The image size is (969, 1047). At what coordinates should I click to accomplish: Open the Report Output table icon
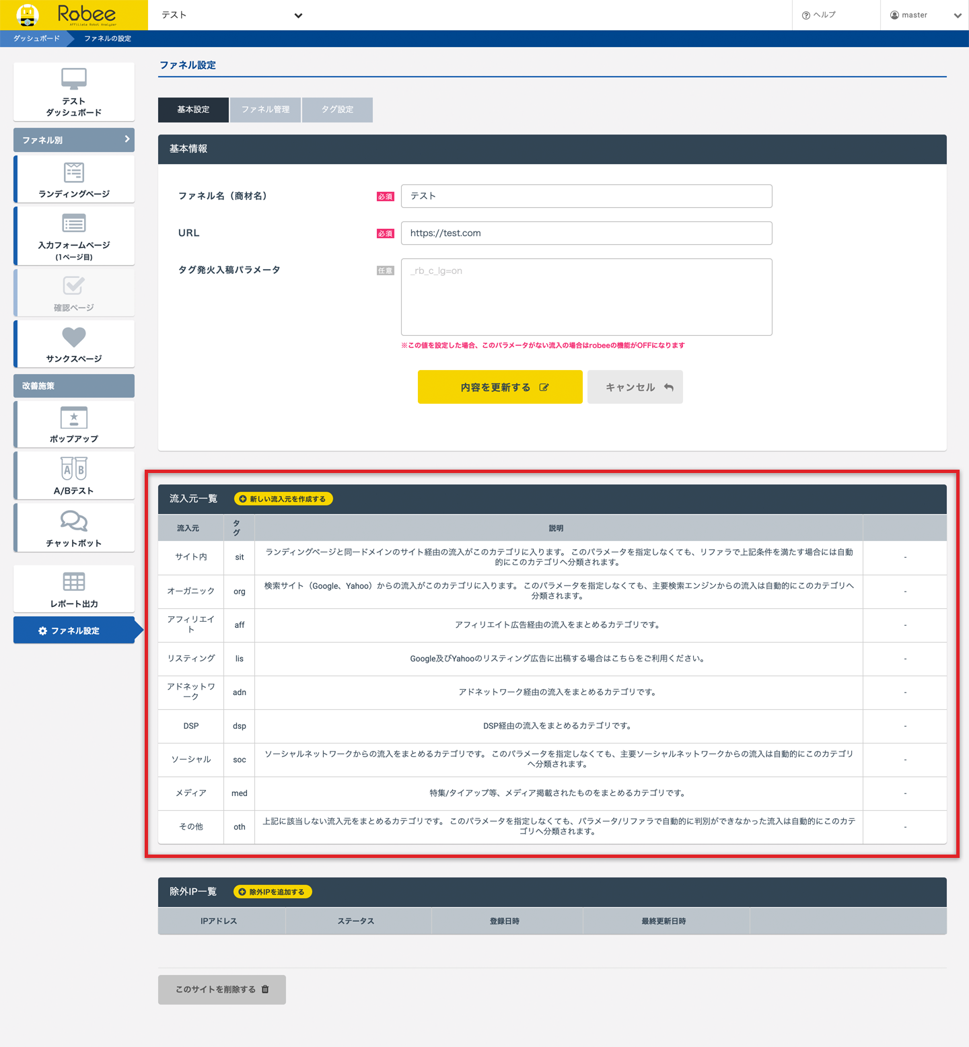pos(74,582)
